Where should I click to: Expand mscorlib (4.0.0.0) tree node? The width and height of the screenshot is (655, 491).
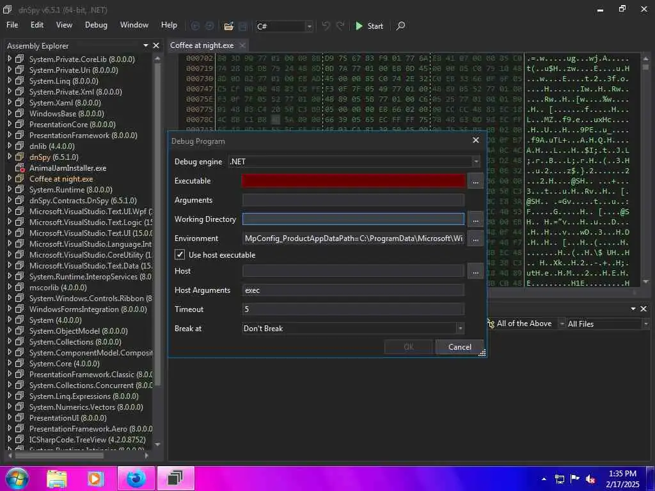(x=10, y=287)
